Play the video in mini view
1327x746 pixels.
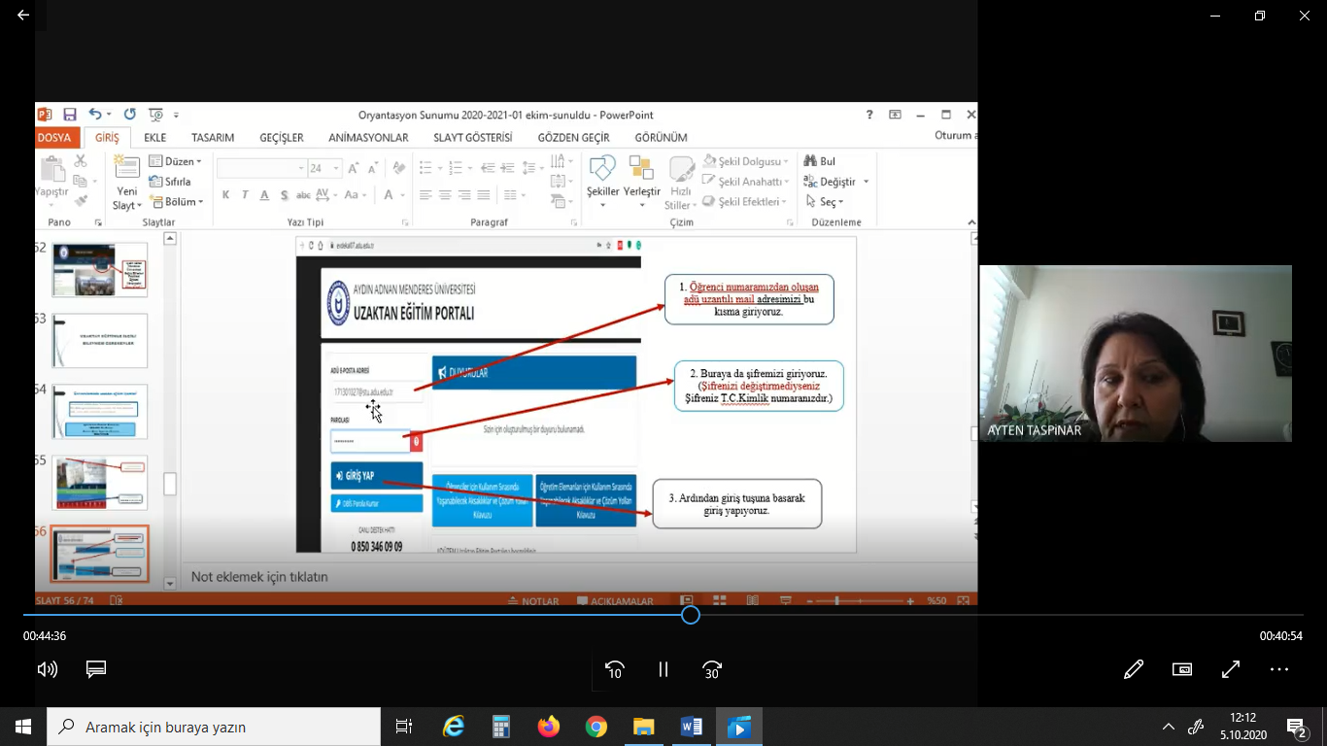pyautogui.click(x=1181, y=669)
